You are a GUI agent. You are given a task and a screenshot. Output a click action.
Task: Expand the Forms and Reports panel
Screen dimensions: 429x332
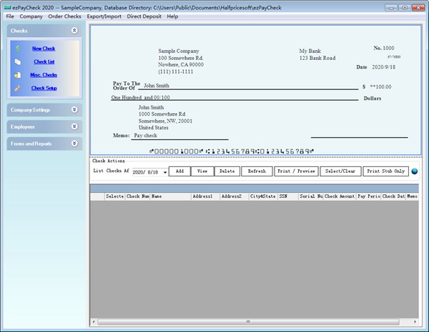pos(74,144)
